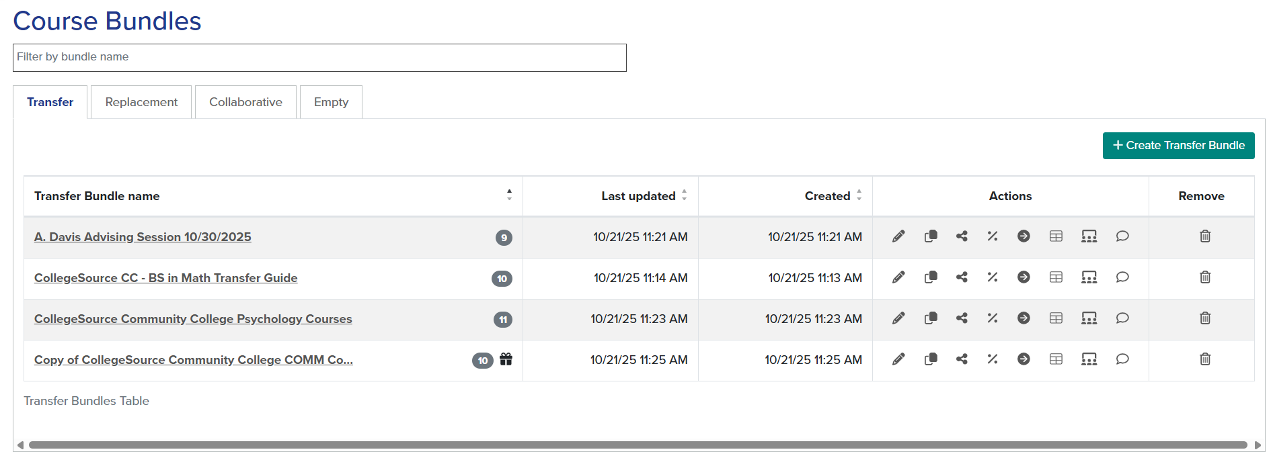This screenshot has height=458, width=1271.
Task: Click gift icon beside Copy of COMM bundle
Action: click(x=506, y=359)
